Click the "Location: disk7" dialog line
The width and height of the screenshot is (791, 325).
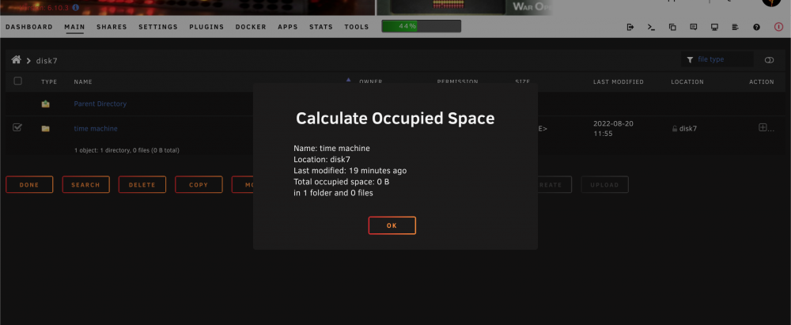pyautogui.click(x=322, y=160)
